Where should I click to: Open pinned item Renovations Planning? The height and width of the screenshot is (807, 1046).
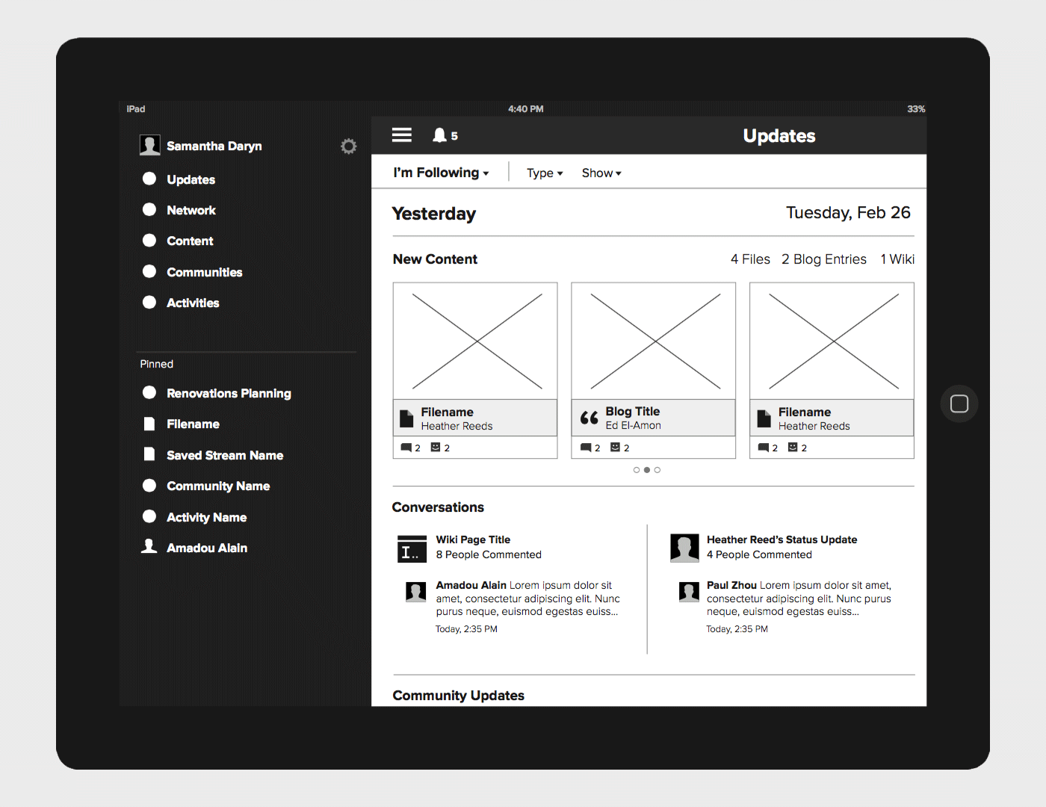tap(229, 394)
